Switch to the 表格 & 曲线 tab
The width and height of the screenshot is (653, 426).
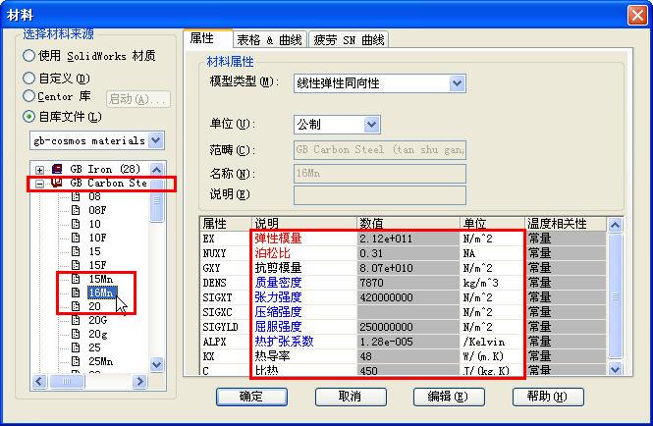269,40
